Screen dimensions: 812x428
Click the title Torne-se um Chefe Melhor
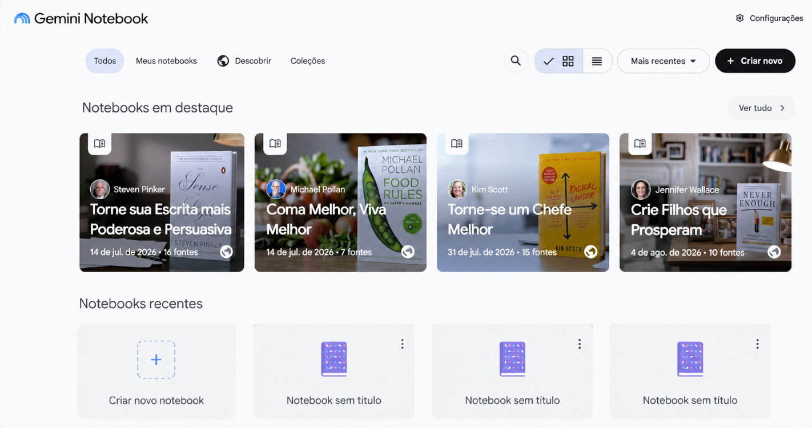509,219
